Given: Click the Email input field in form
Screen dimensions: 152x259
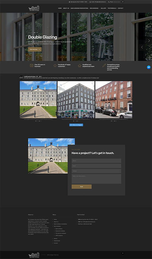Looking at the screenshot, I should pyautogui.click(x=96, y=166).
